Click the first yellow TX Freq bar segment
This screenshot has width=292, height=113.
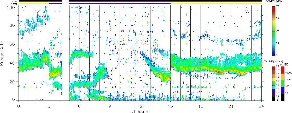tap(34, 4)
